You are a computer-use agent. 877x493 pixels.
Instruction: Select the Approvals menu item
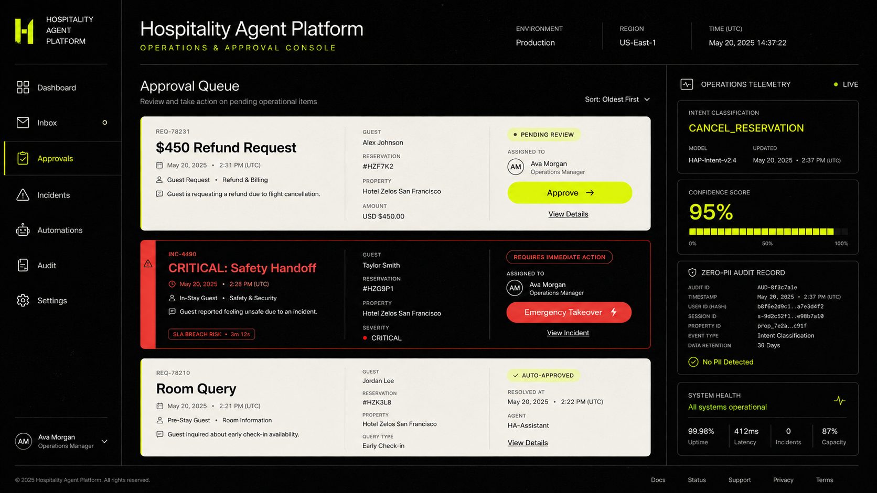coord(62,158)
